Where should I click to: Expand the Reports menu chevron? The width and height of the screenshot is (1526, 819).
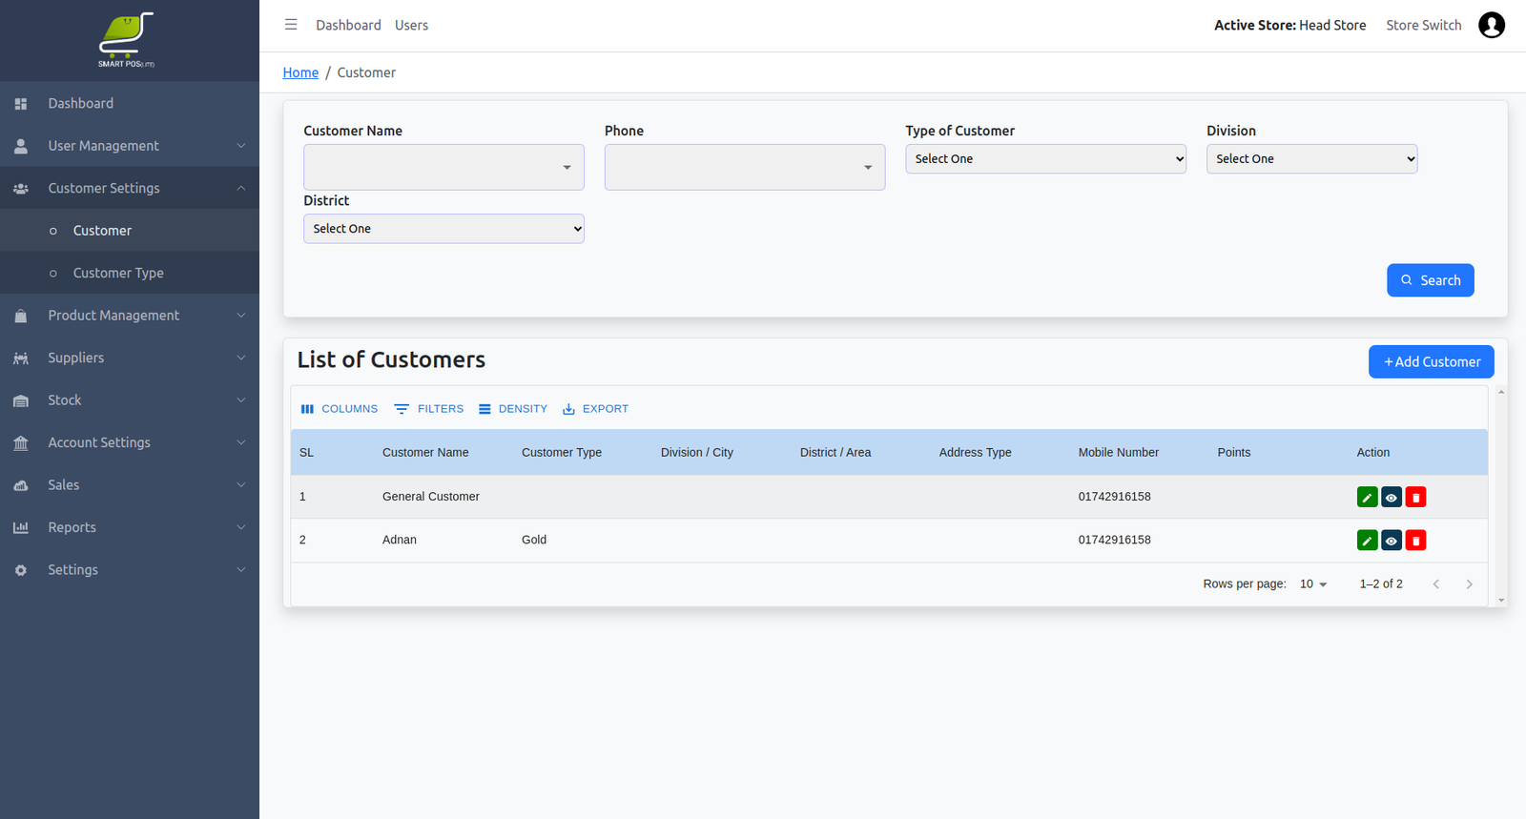(x=241, y=527)
